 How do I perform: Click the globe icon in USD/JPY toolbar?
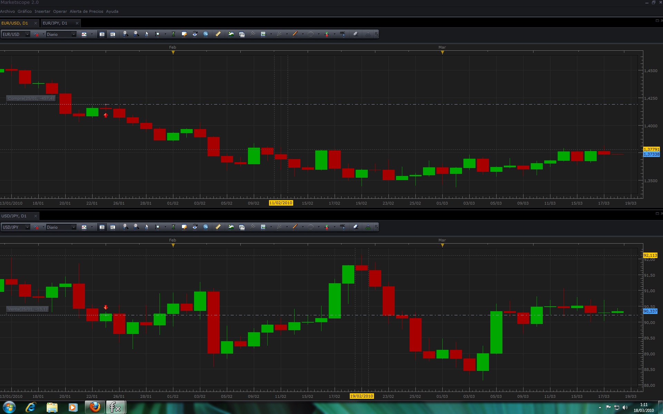click(x=205, y=227)
